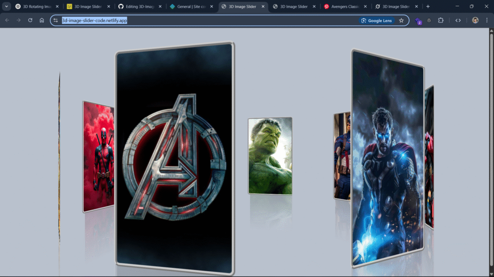The height and width of the screenshot is (277, 494).
Task: Select the Avengers logo image card
Action: tap(175, 159)
